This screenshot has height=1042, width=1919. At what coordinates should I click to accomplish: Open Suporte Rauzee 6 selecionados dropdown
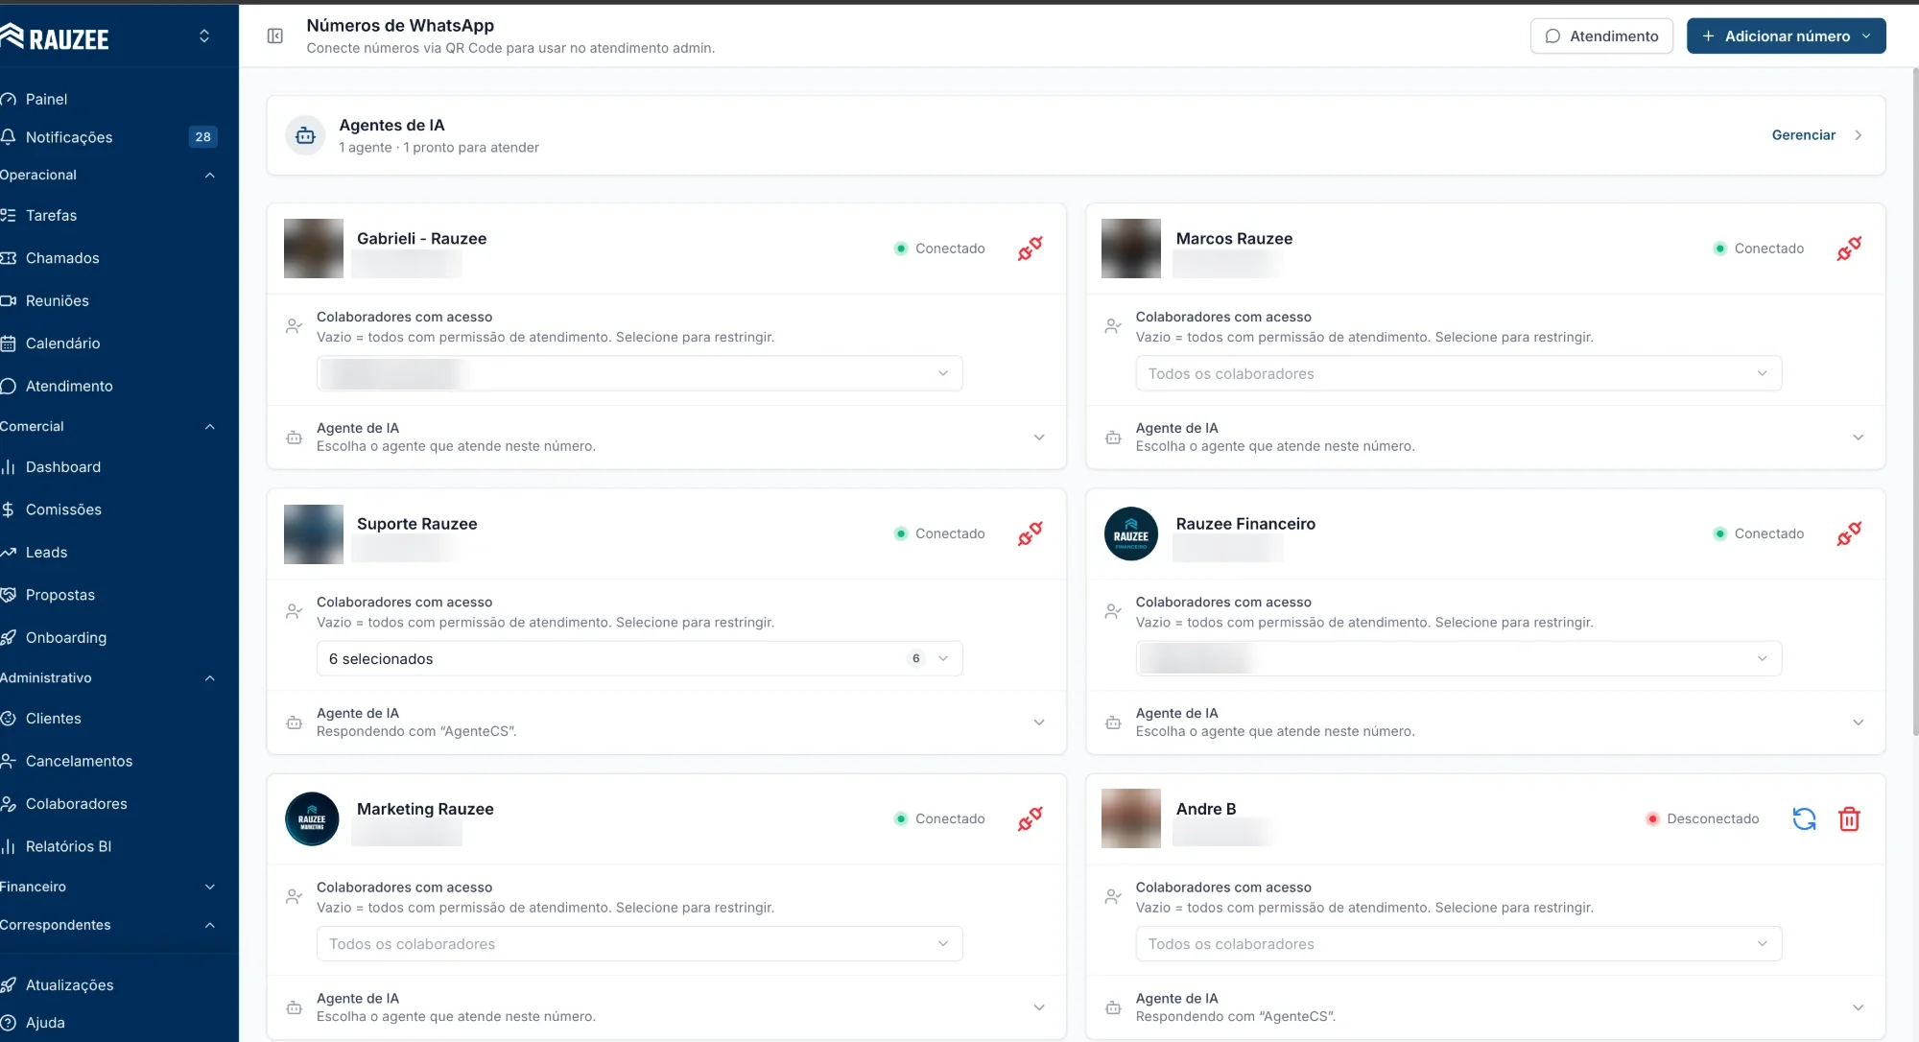coord(640,658)
